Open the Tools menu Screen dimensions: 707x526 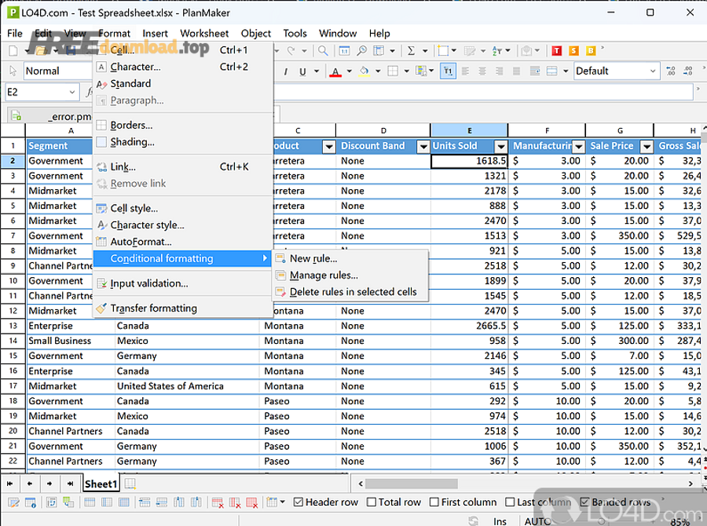[x=295, y=33]
